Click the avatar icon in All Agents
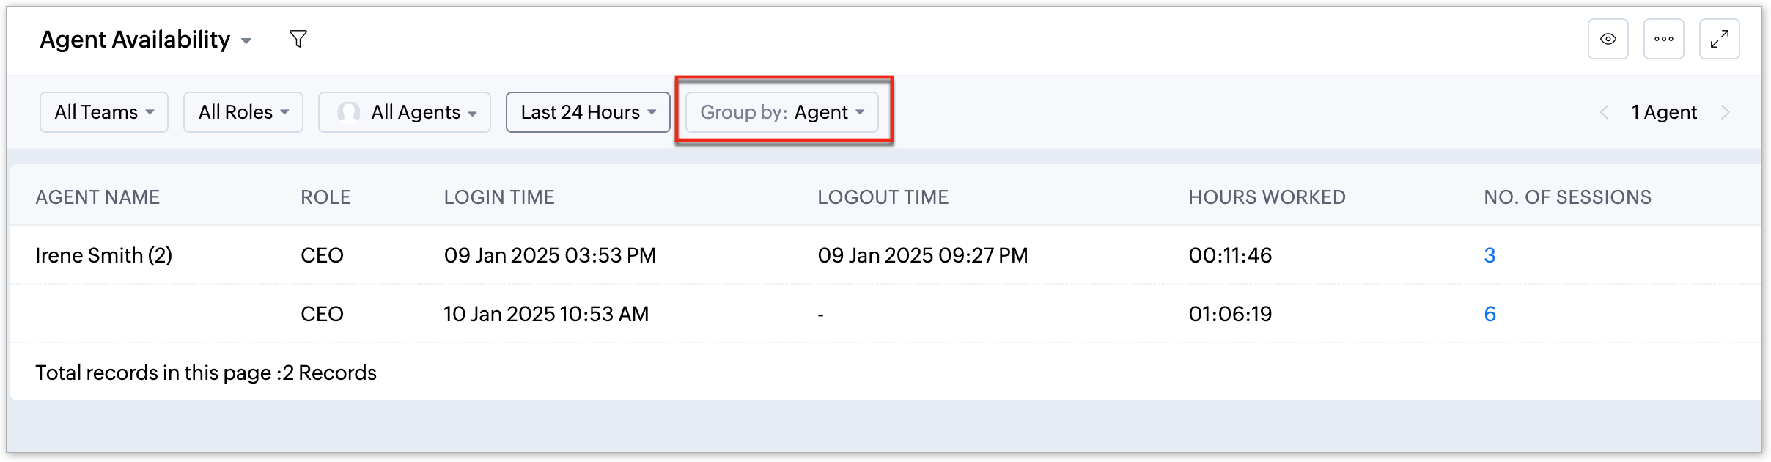1771x462 pixels. tap(348, 112)
